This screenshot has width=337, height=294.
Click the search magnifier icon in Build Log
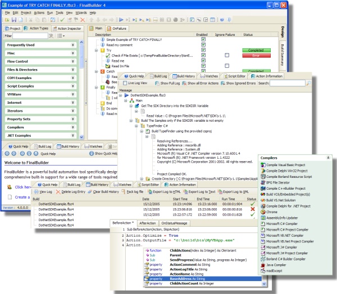(308, 84)
